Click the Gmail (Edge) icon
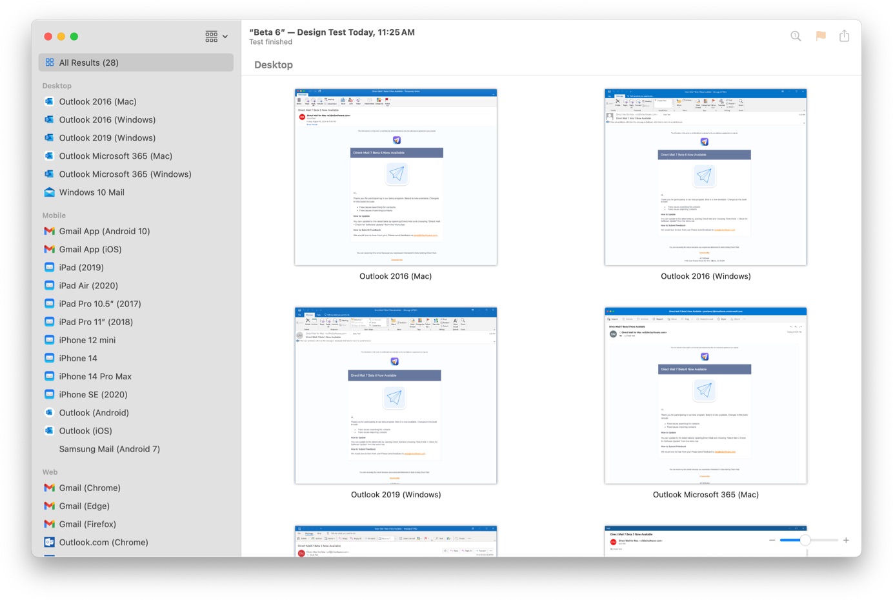Viewport: 893px width, 600px height. [x=49, y=506]
